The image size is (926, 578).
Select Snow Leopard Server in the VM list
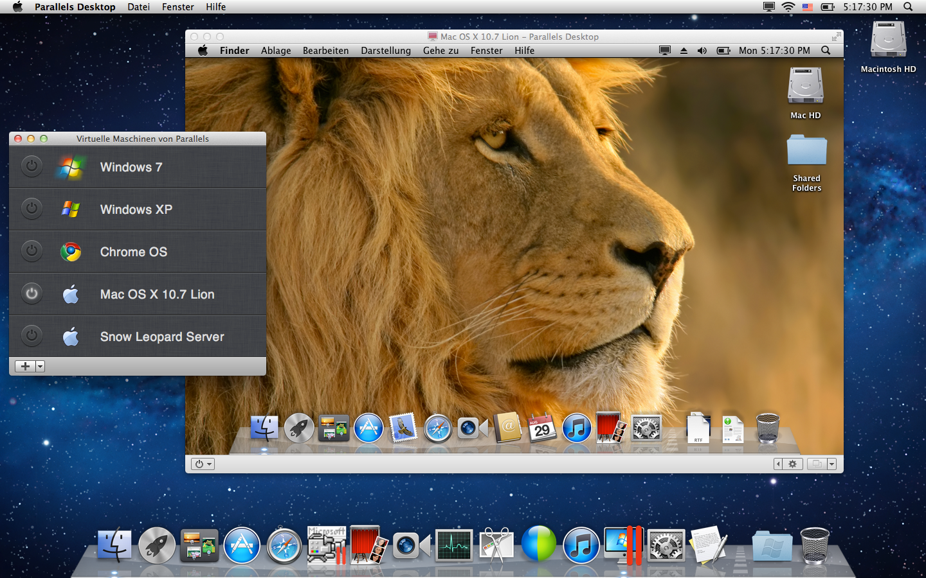[138, 337]
